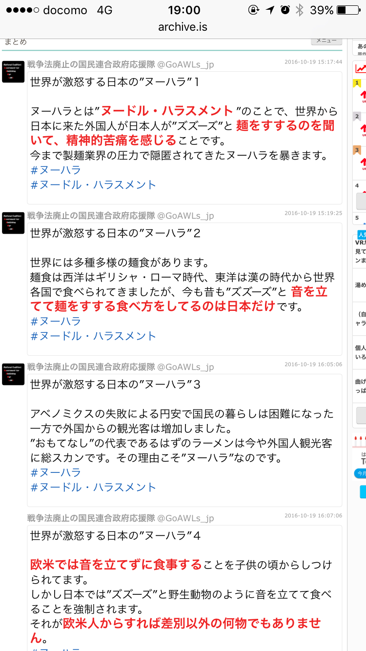Tap the archive.is address bar
Viewport: 366px width, 651px height.
click(183, 27)
